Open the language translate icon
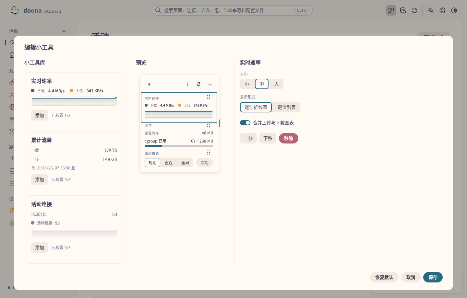This screenshot has width=467, height=298. click(x=431, y=10)
